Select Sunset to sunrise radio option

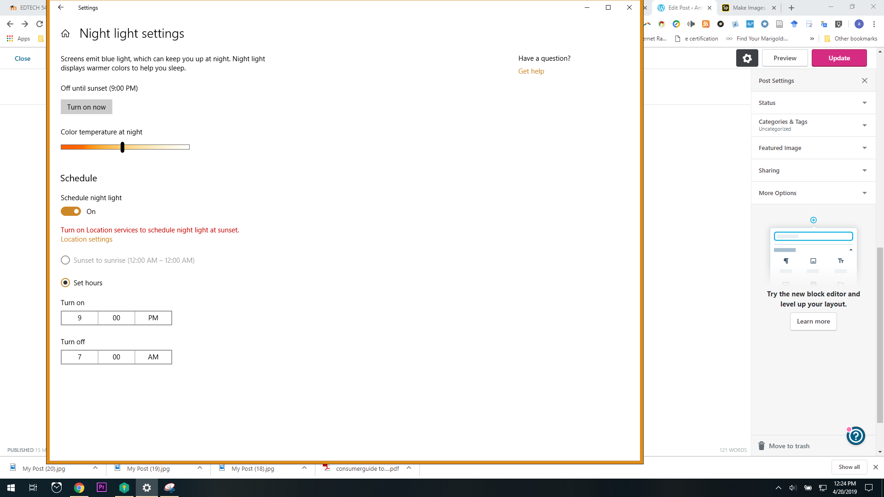point(65,260)
